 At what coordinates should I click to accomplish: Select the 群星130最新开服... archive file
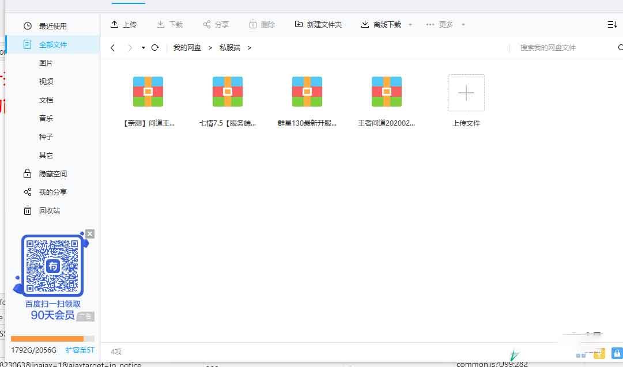click(307, 101)
